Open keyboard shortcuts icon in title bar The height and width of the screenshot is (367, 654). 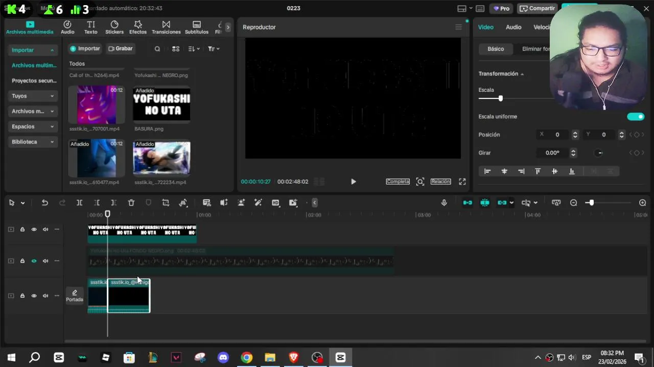480,8
